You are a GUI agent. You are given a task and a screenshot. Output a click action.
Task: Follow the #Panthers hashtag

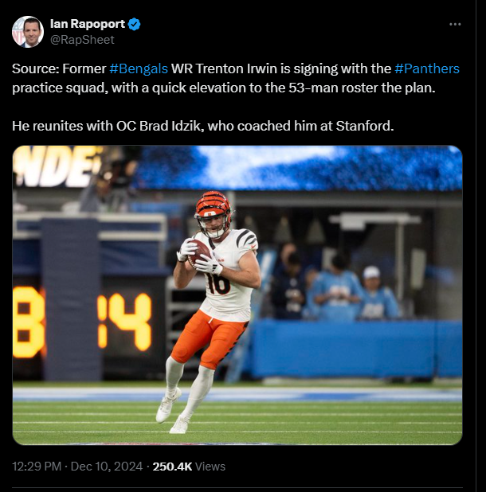427,68
